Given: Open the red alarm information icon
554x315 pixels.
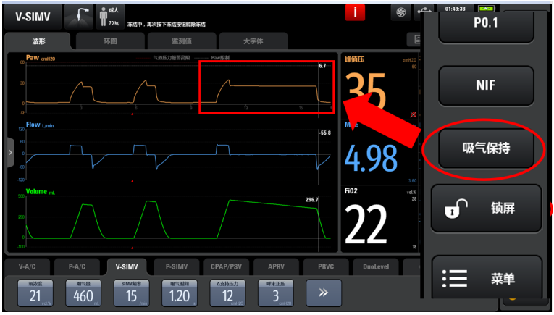Looking at the screenshot, I should pos(355,12).
